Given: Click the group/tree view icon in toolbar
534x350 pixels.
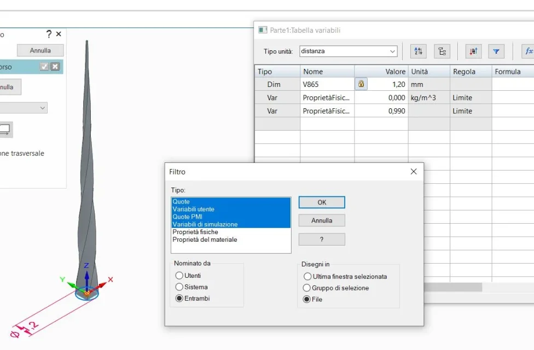Looking at the screenshot, I should [x=442, y=51].
